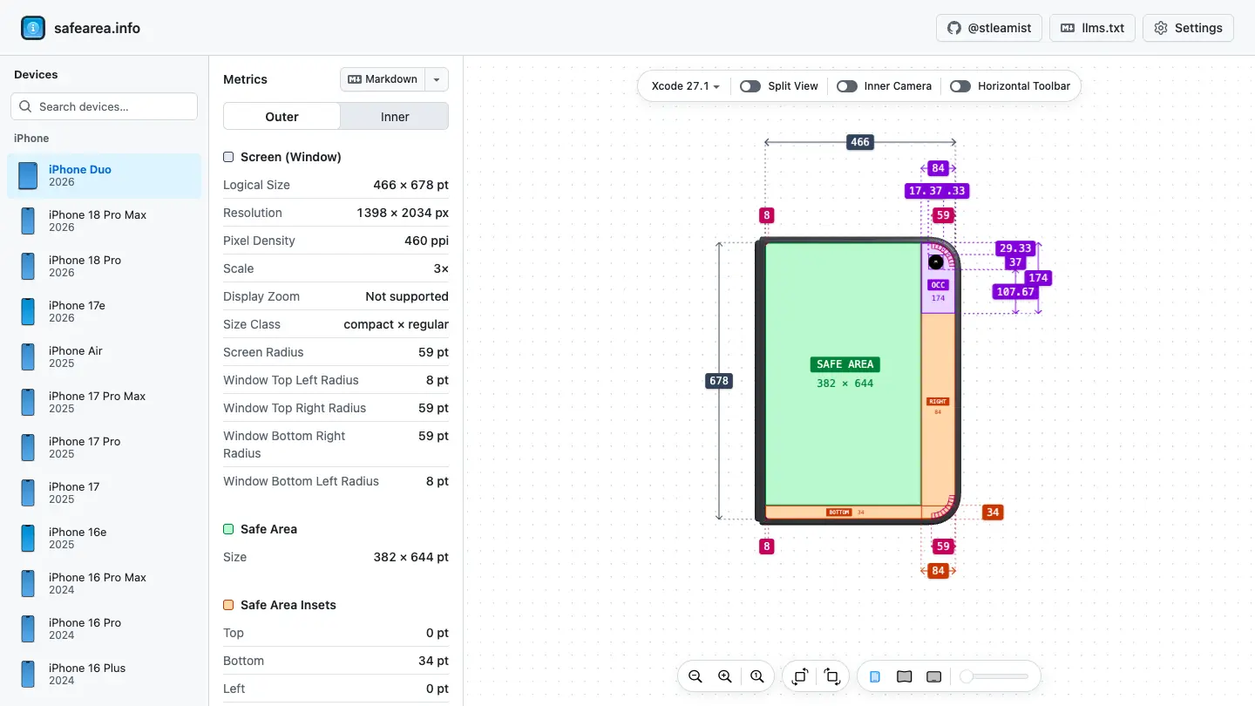The height and width of the screenshot is (706, 1255).
Task: Enable the Horizontal Toolbar switch
Action: coord(960,86)
